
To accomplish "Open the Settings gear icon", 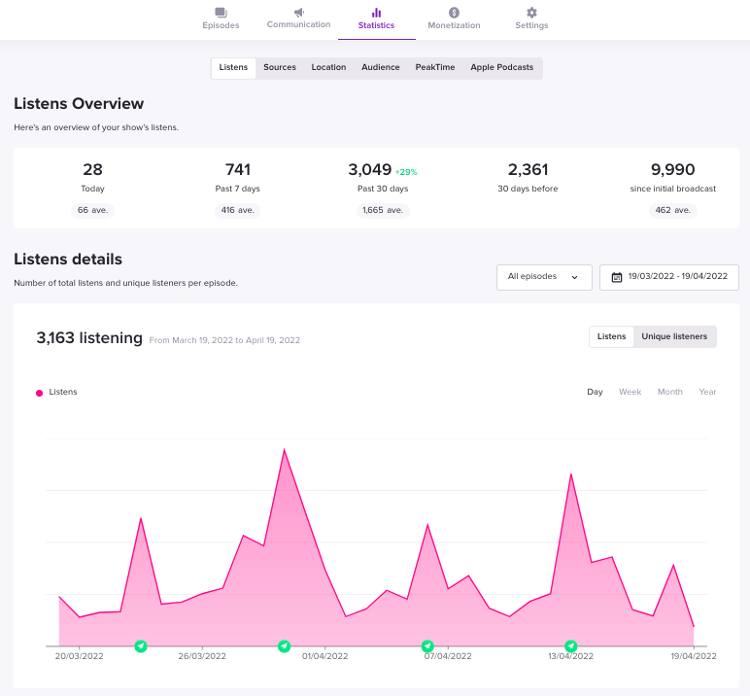I will [x=531, y=13].
